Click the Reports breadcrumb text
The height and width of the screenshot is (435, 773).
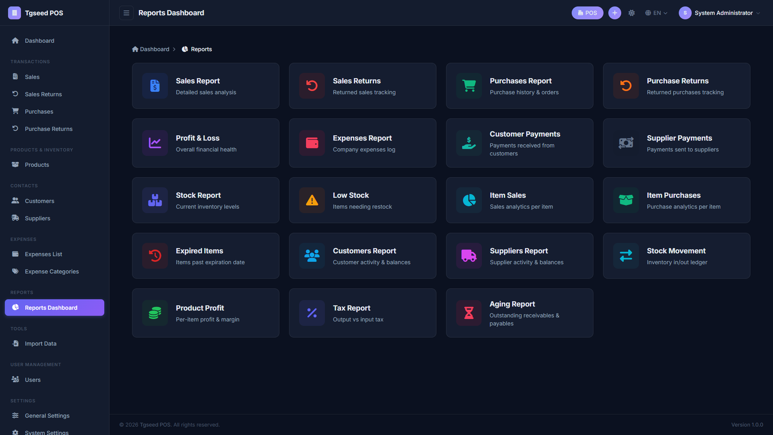point(201,49)
